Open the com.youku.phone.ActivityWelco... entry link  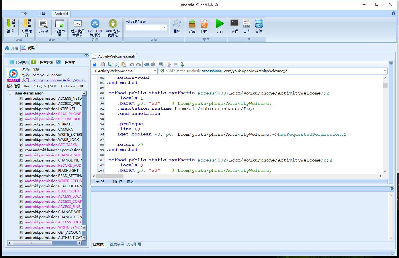pyautogui.click(x=60, y=80)
